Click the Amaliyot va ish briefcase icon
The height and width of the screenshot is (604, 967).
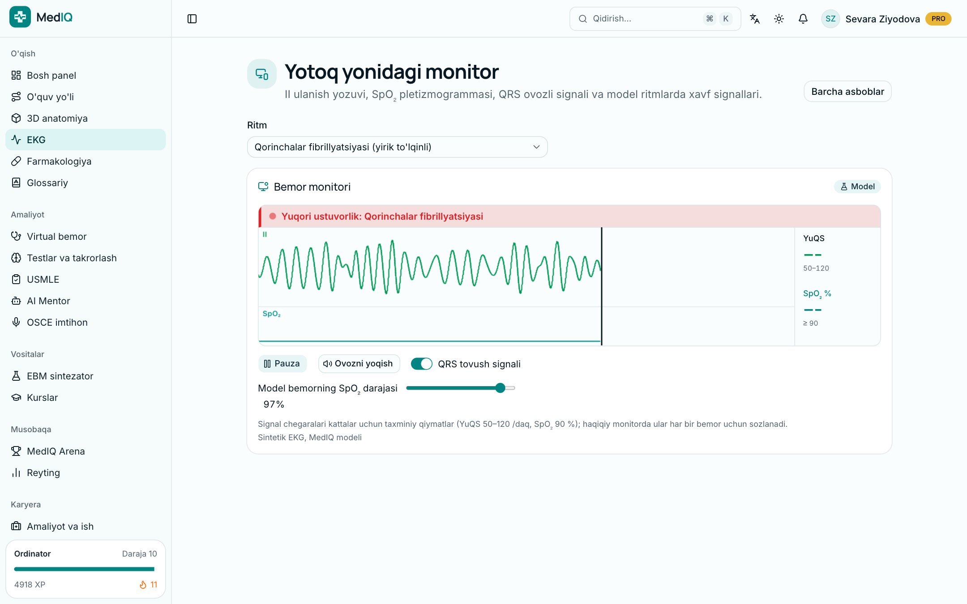click(16, 526)
